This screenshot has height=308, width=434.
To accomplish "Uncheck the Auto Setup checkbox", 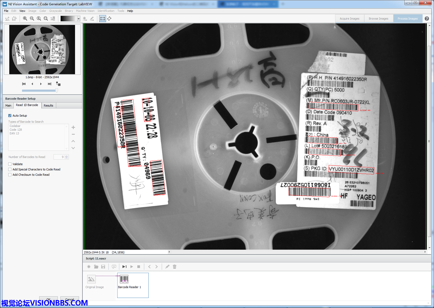I will pos(10,116).
